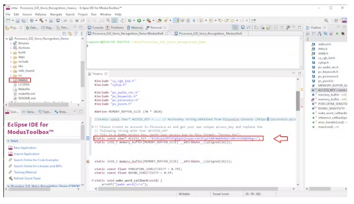Open the Refactor menu
354x204 pixels.
[41, 15]
